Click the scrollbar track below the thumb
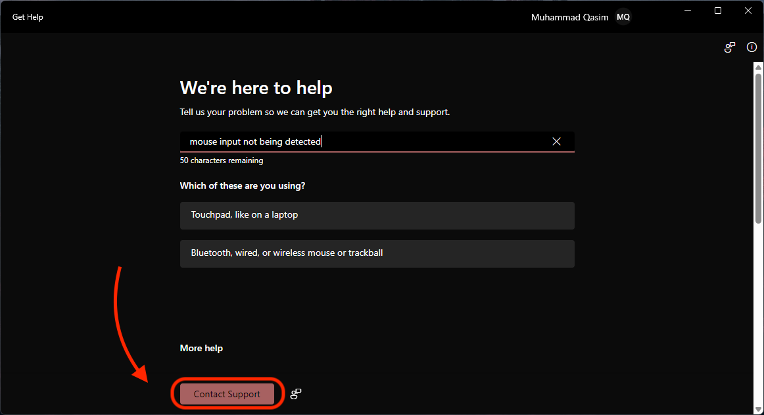Image resolution: width=764 pixels, height=415 pixels. (x=759, y=316)
